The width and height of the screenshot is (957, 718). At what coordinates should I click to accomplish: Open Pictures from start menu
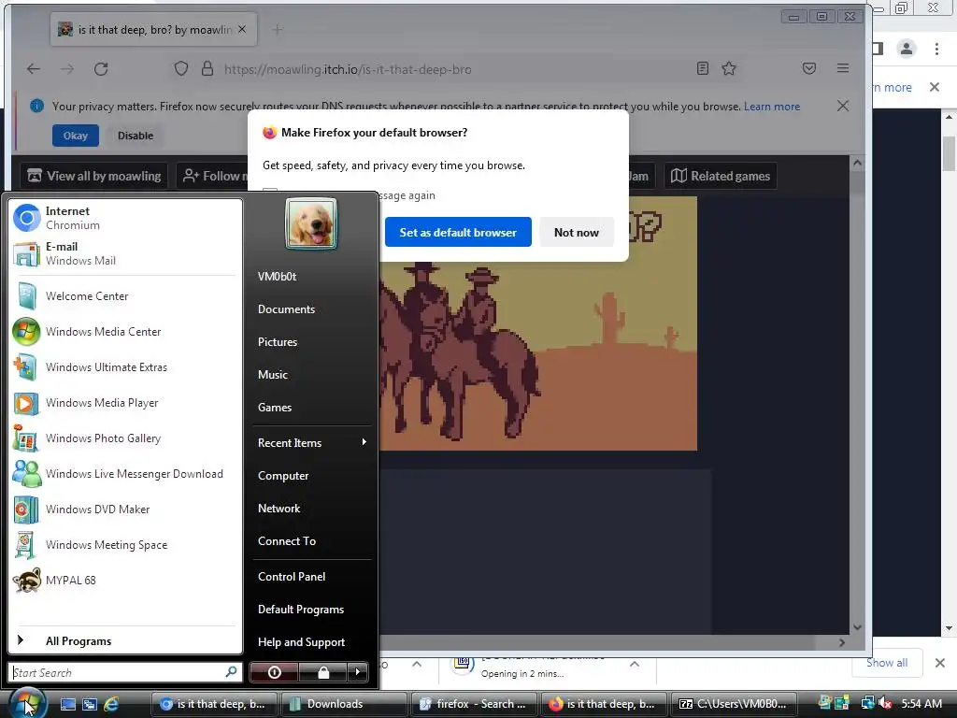click(277, 342)
